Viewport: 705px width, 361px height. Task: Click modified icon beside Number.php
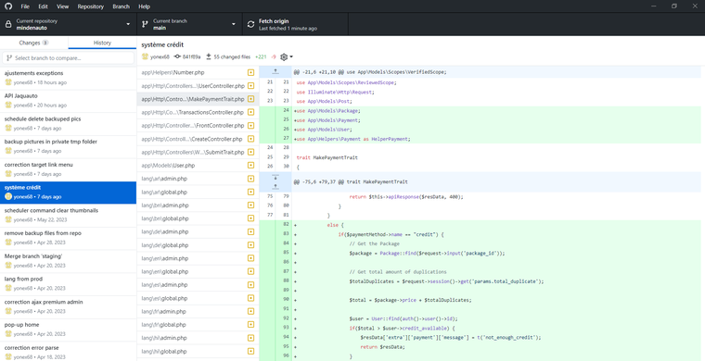[x=250, y=72]
